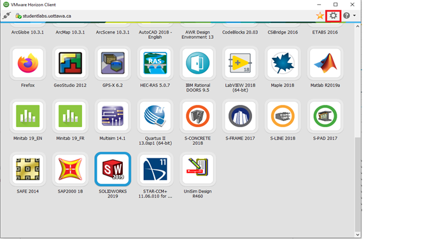Image resolution: width=422 pixels, height=239 pixels.
Task: Click the studentlabs.uottawa.ca server address
Action: coord(47,16)
